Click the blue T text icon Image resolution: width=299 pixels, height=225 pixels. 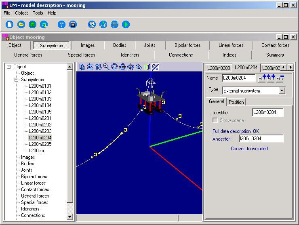(61, 24)
